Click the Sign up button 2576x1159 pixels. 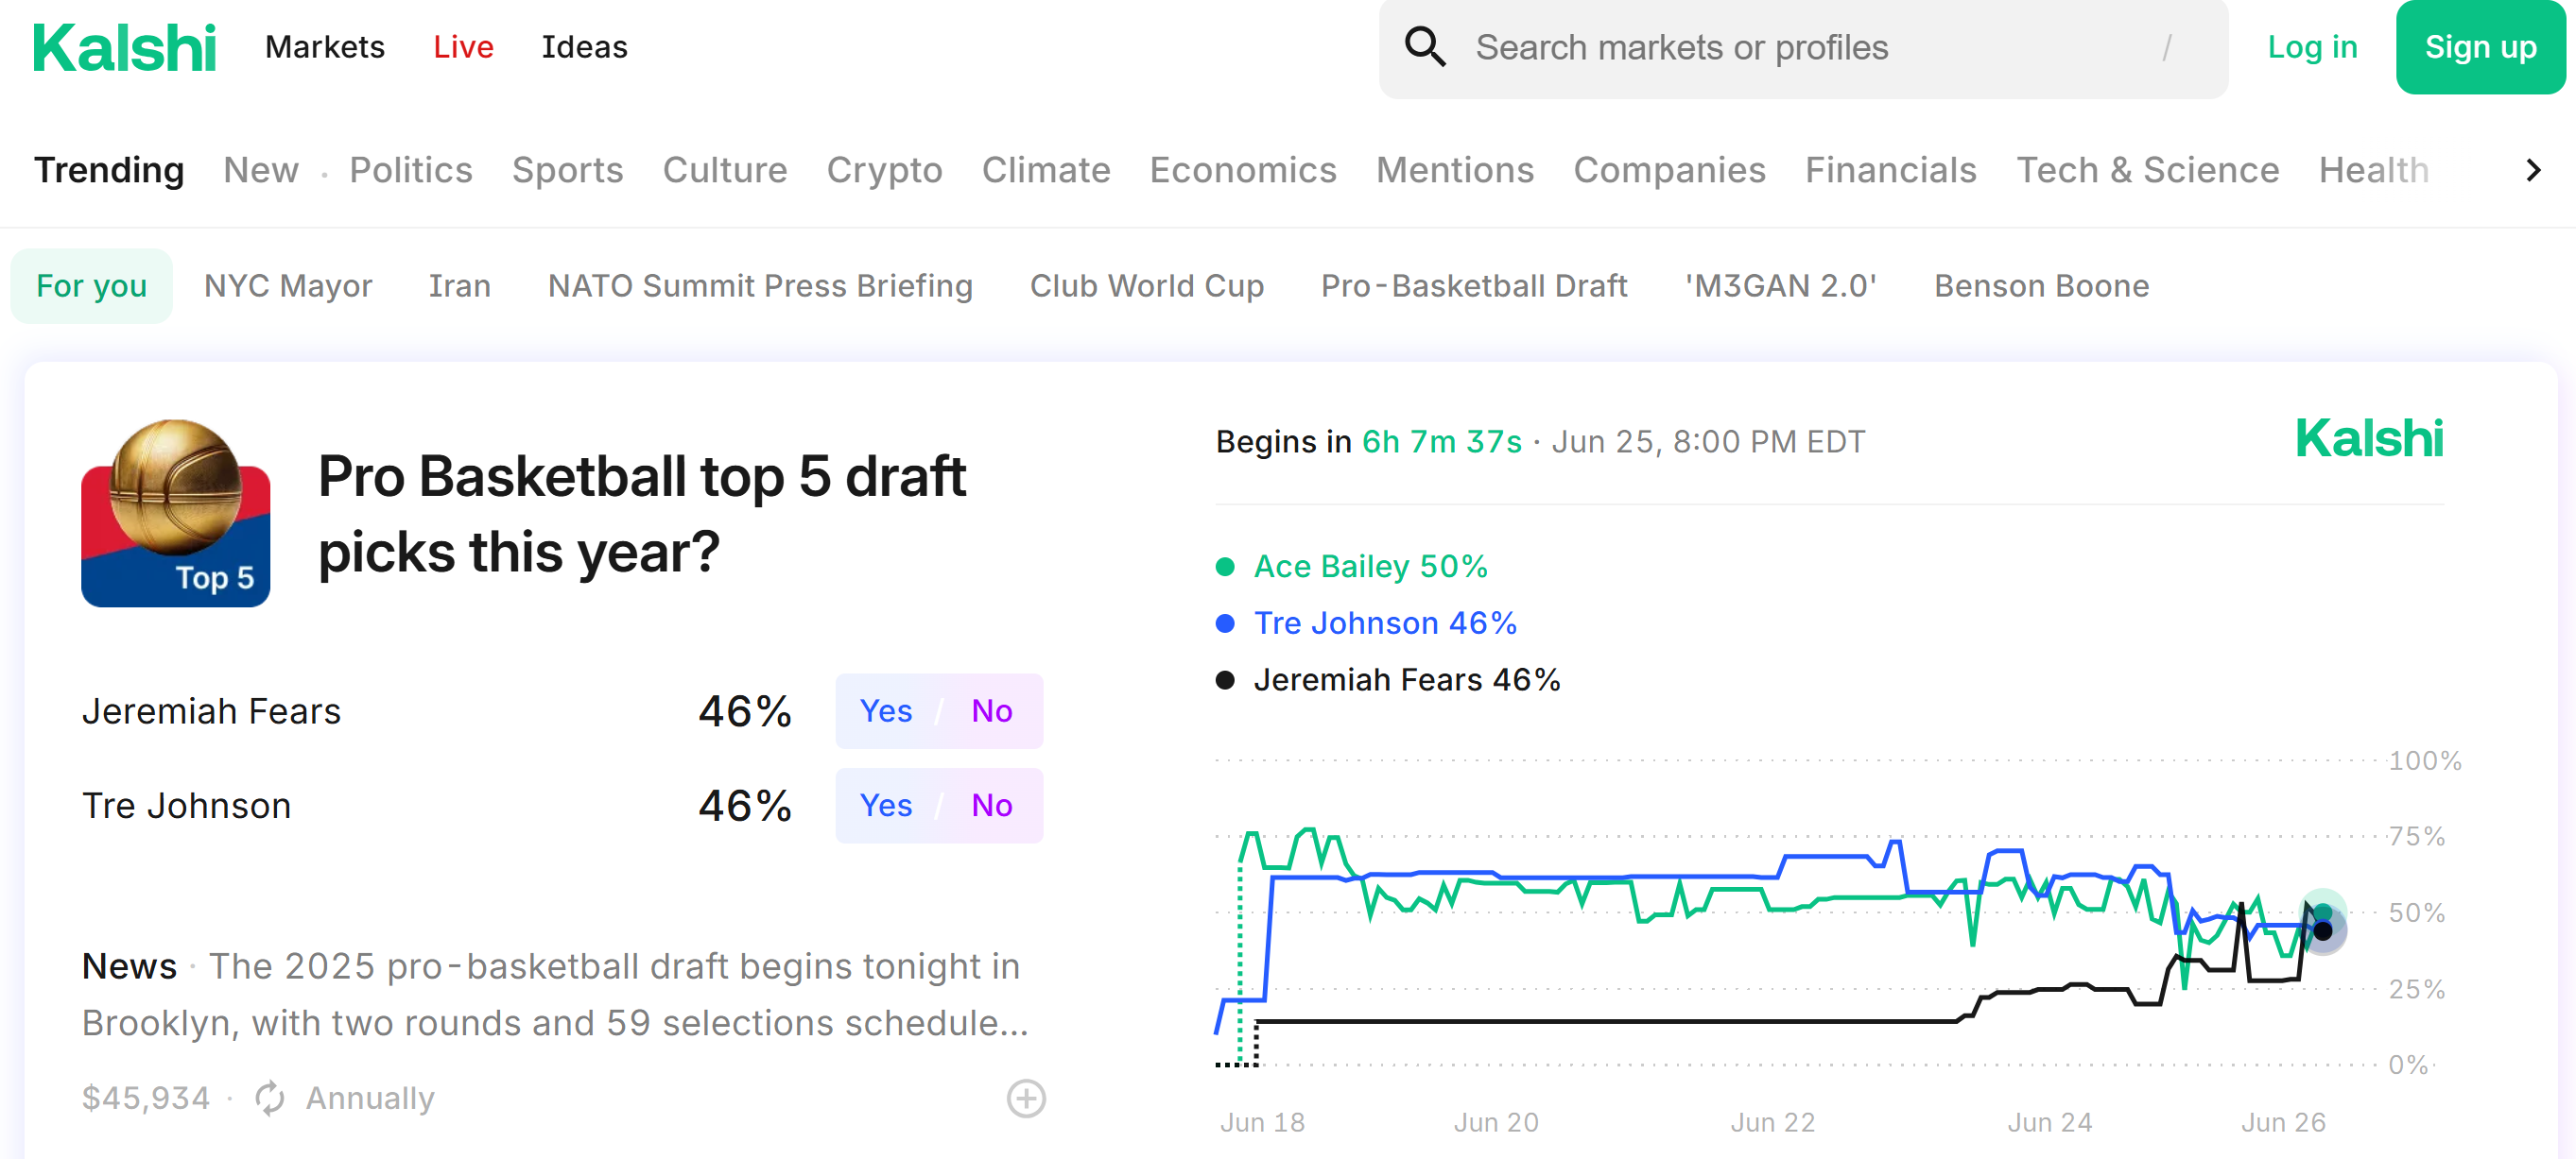2480,47
